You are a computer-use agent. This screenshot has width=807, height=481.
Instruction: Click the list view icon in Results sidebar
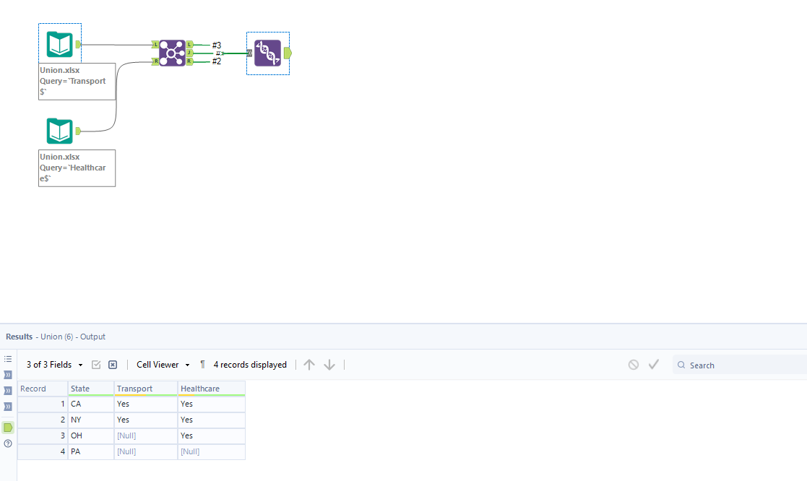[x=8, y=358]
